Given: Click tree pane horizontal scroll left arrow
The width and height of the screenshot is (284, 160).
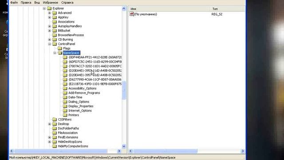Looking at the screenshot, I should click(x=12, y=151).
